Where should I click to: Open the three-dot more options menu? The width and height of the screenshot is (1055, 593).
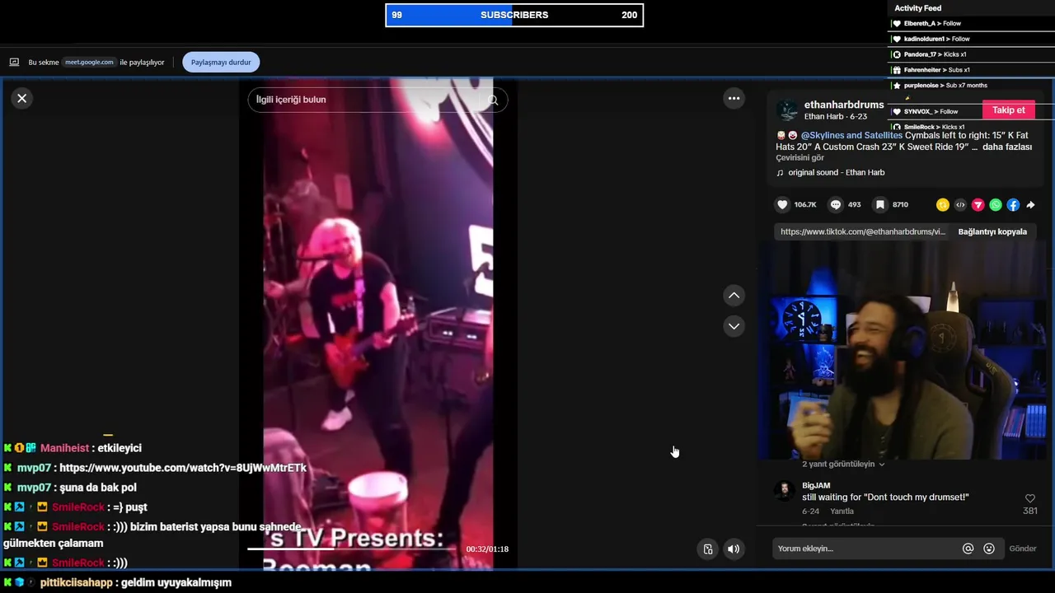point(734,98)
